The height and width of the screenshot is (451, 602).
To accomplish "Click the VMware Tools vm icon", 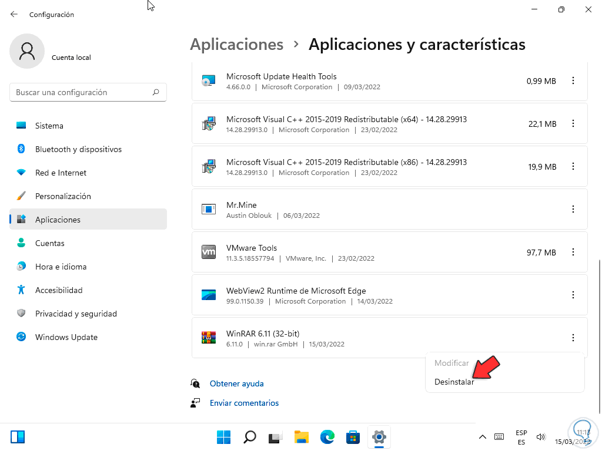I will point(209,252).
